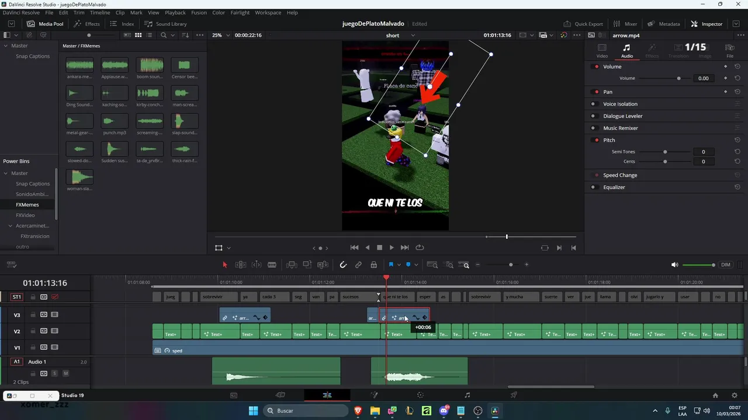Collapse the Master bin in Power Bins
This screenshot has width=748, height=420.
[x=6, y=173]
